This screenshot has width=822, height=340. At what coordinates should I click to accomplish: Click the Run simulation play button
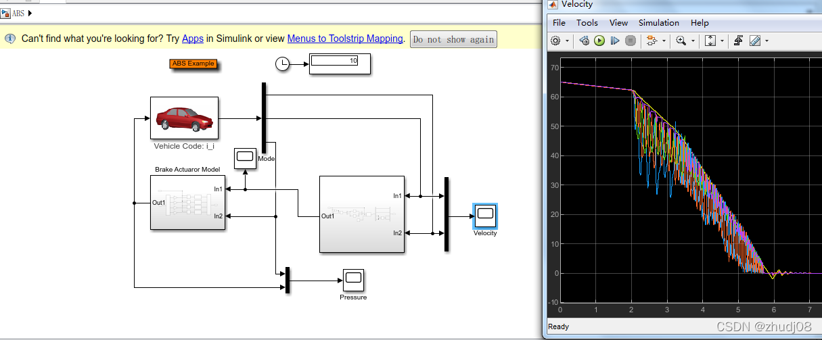pyautogui.click(x=599, y=41)
